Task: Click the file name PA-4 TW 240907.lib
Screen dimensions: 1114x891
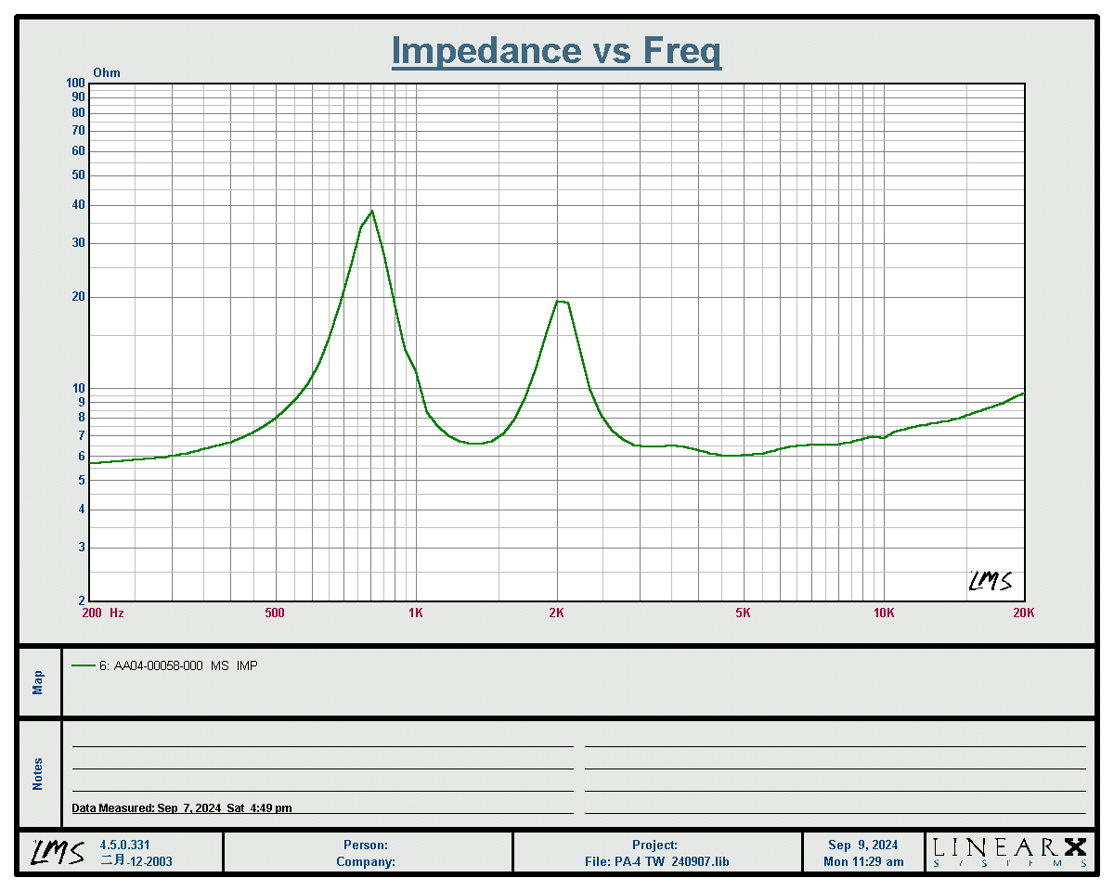Action: pyautogui.click(x=656, y=861)
